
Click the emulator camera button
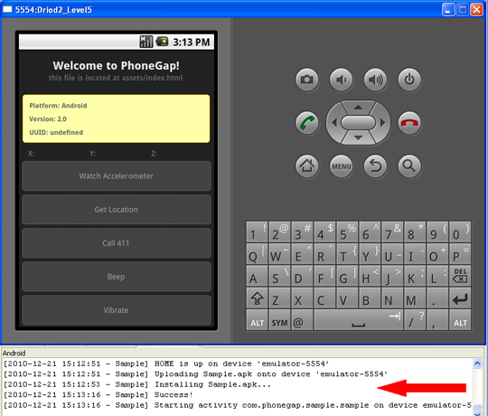tap(307, 80)
